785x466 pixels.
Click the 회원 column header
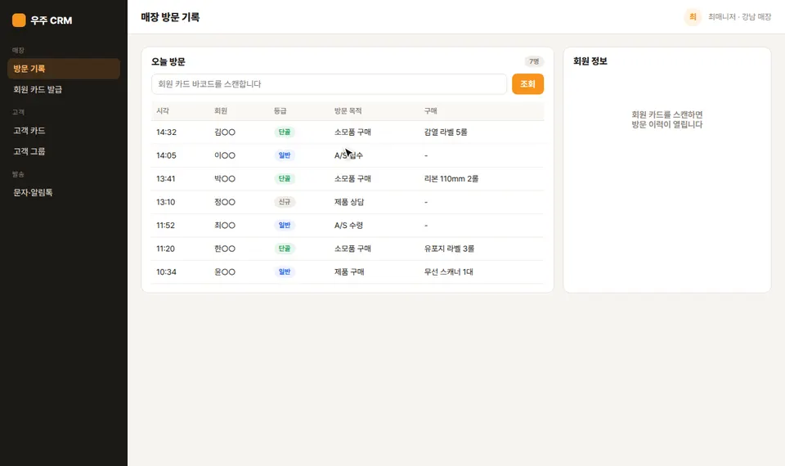click(221, 110)
